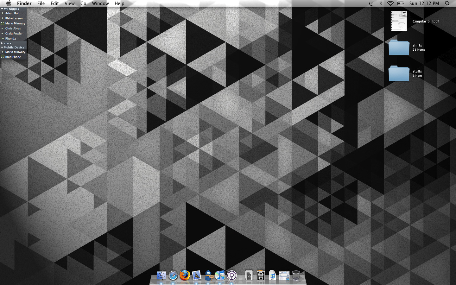
Task: Select contact Chris Alves
Action: [x=13, y=28]
